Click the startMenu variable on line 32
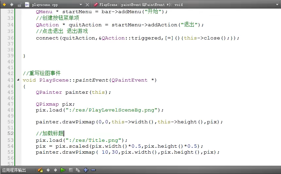The height and width of the screenshot is (174, 281). (77, 12)
